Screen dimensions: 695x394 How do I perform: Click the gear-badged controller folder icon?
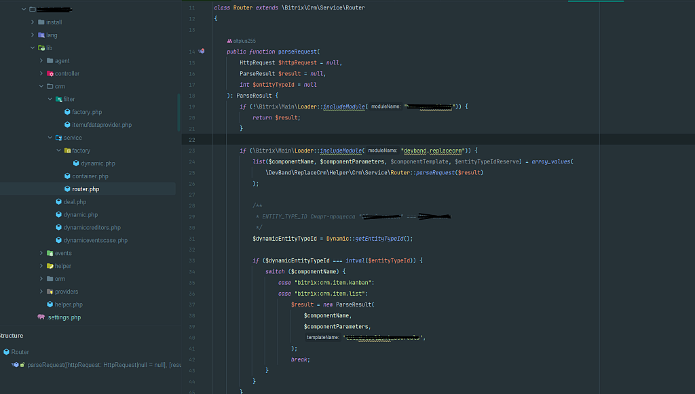click(x=51, y=73)
